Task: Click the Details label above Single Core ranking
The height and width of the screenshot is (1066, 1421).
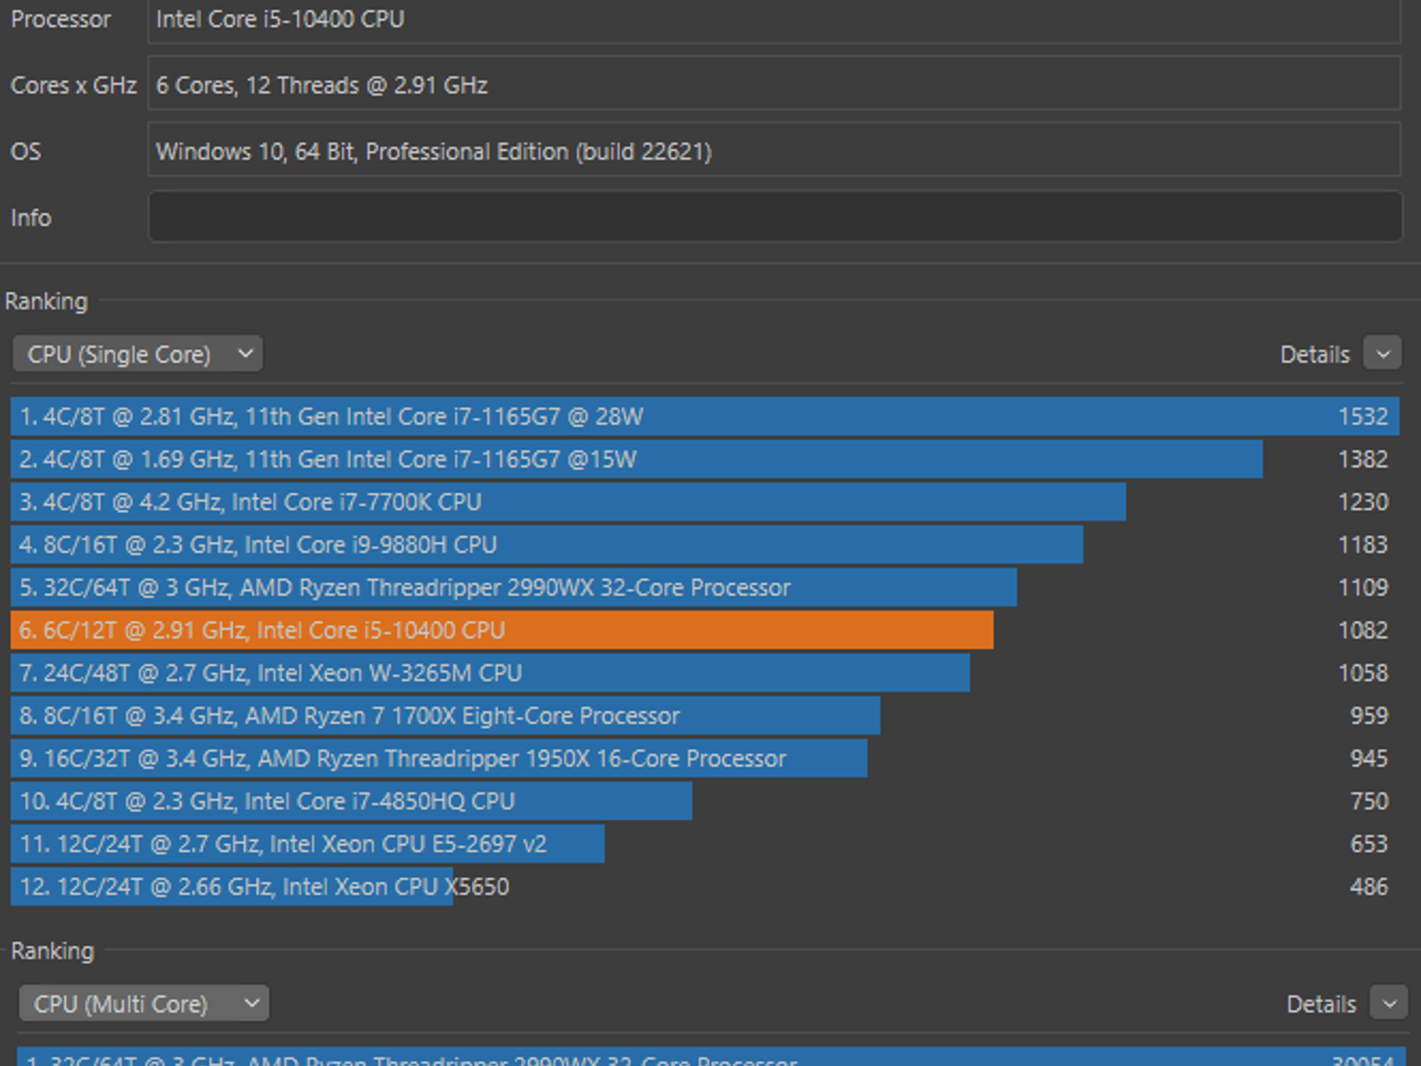Action: point(1315,355)
